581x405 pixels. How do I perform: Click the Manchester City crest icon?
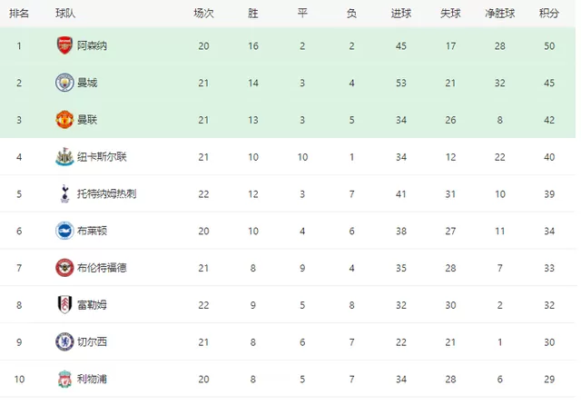pyautogui.click(x=64, y=83)
